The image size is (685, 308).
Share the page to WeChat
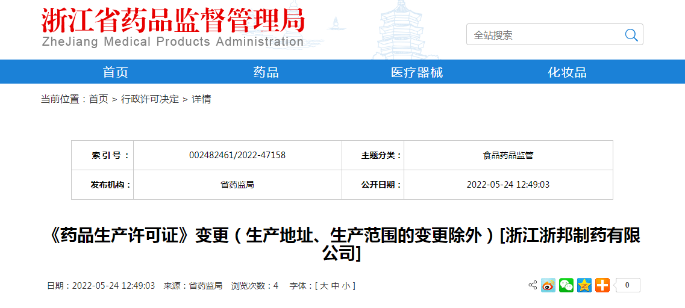pyautogui.click(x=566, y=285)
